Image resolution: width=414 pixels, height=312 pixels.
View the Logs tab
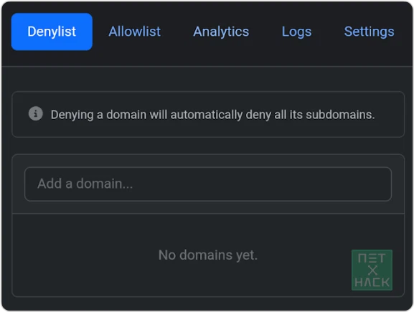pyautogui.click(x=296, y=32)
